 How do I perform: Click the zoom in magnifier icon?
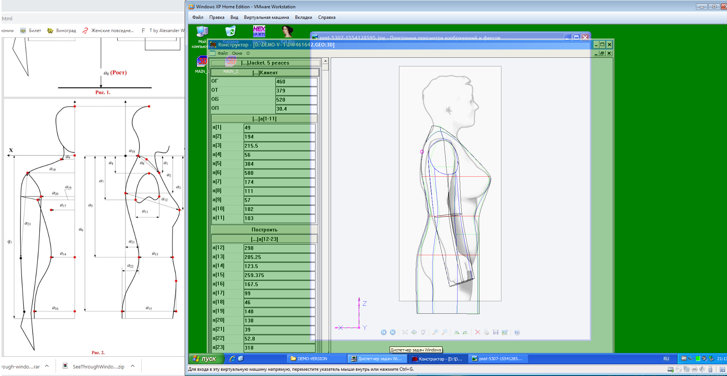435,332
